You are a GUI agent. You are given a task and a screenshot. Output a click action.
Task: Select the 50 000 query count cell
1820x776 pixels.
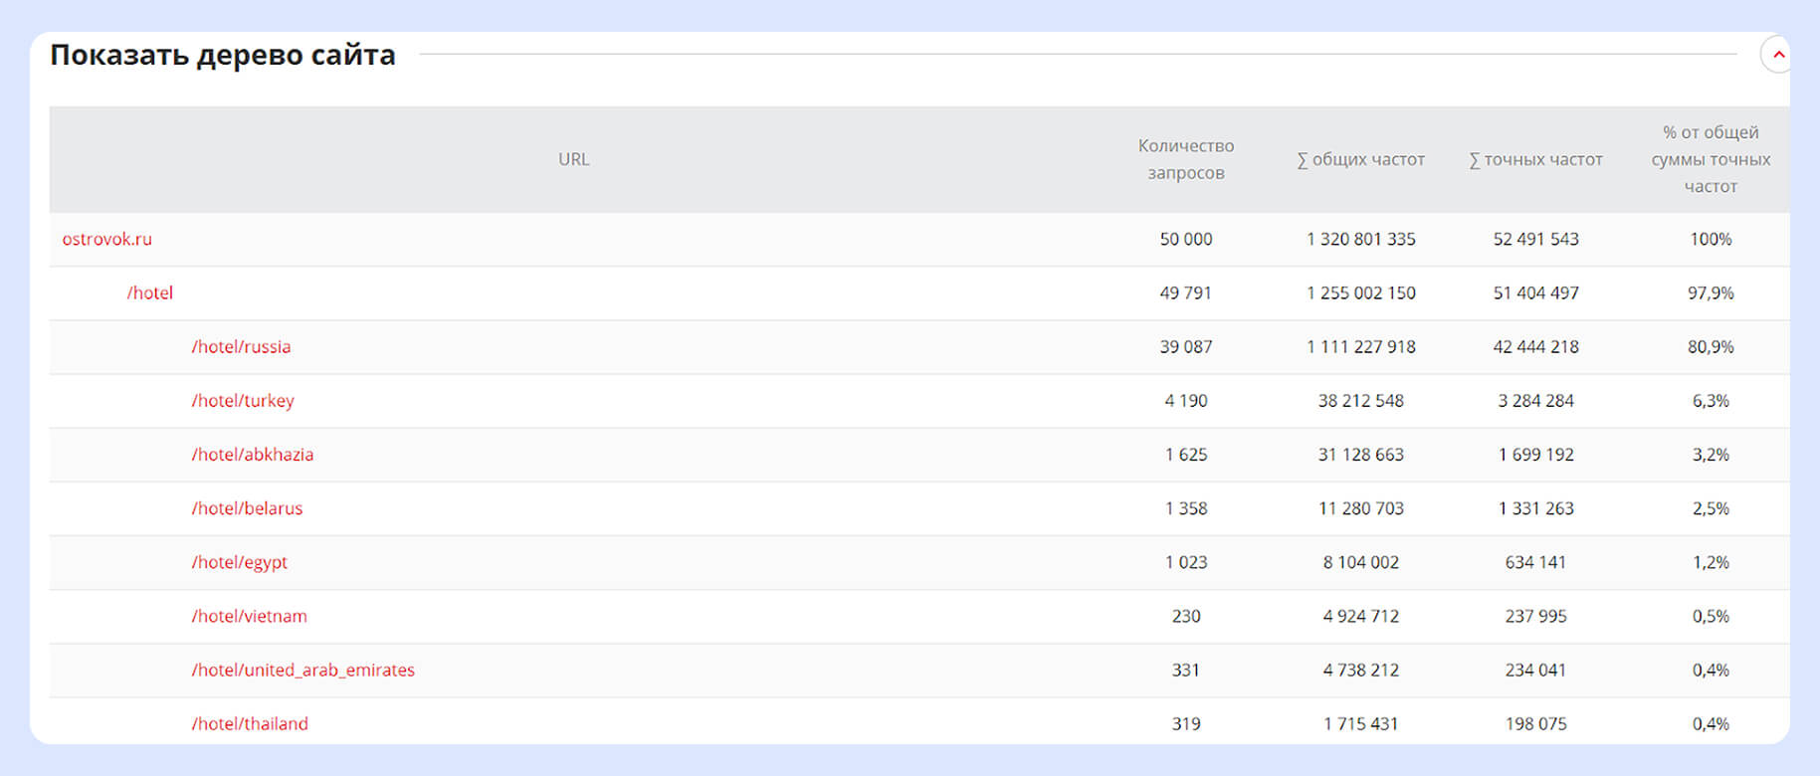tap(1186, 239)
